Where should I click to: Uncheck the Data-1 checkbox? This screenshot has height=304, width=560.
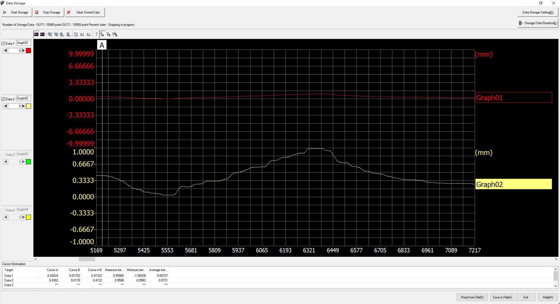click(x=3, y=43)
